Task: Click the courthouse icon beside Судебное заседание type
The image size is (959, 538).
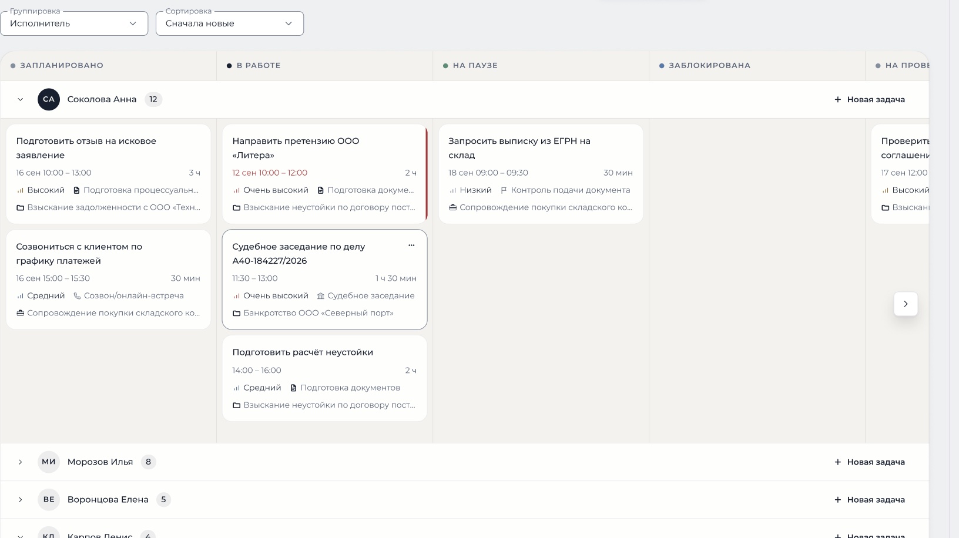Action: (x=320, y=296)
